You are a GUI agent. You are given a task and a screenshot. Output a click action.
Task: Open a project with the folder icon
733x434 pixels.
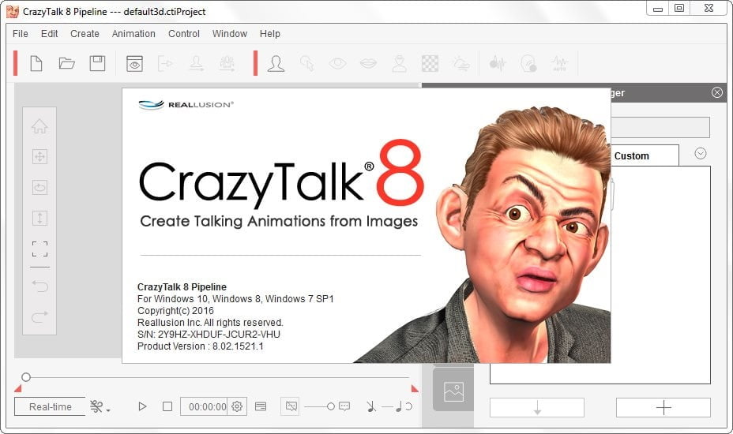[x=67, y=63]
